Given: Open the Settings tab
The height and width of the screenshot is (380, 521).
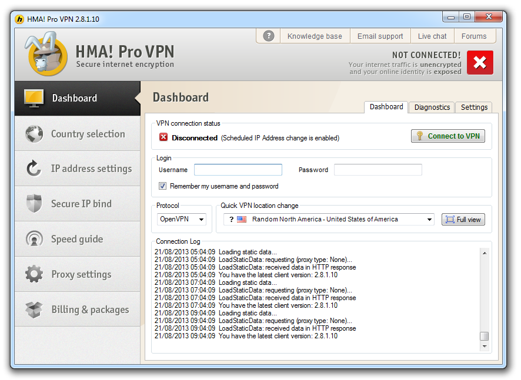Looking at the screenshot, I should (x=474, y=107).
